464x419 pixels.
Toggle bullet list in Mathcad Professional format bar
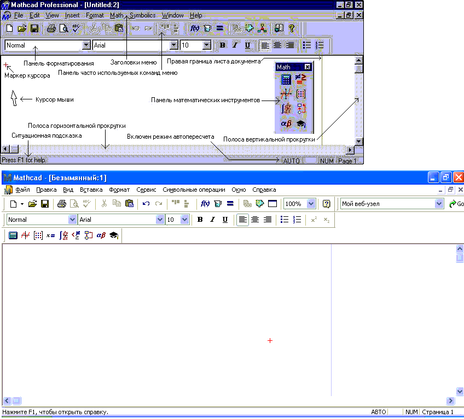[x=307, y=45]
